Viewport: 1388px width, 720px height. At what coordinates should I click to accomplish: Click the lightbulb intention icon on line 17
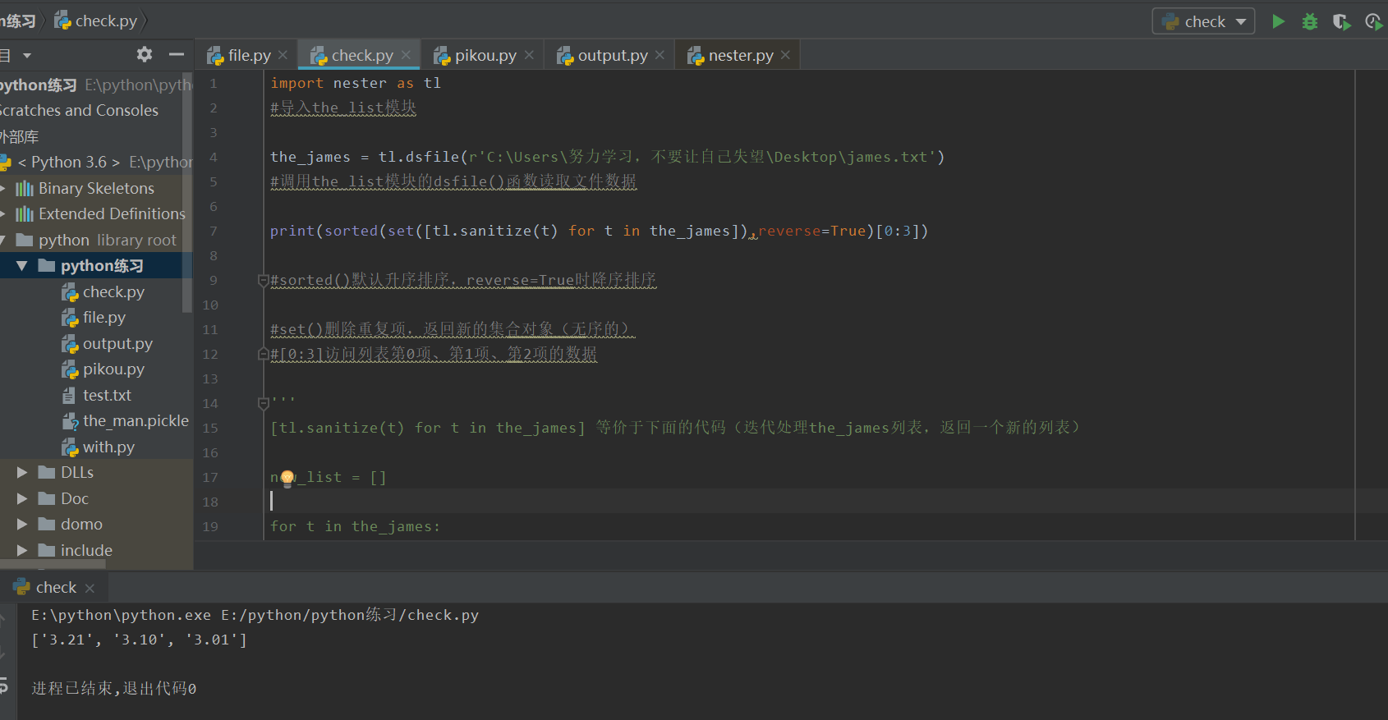click(287, 478)
